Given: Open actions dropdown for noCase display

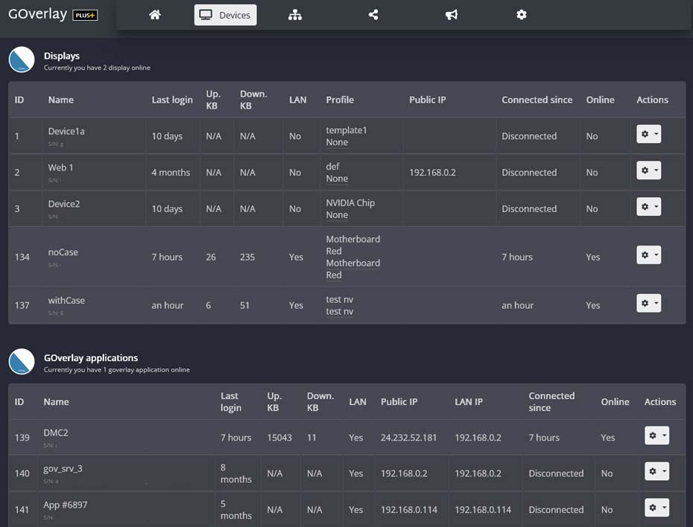Looking at the screenshot, I should [x=648, y=255].
